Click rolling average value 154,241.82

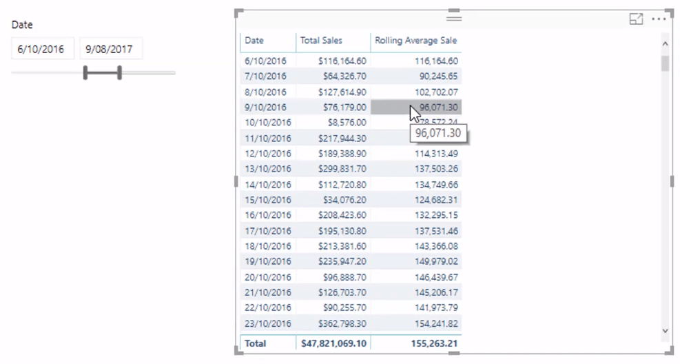[x=436, y=323]
